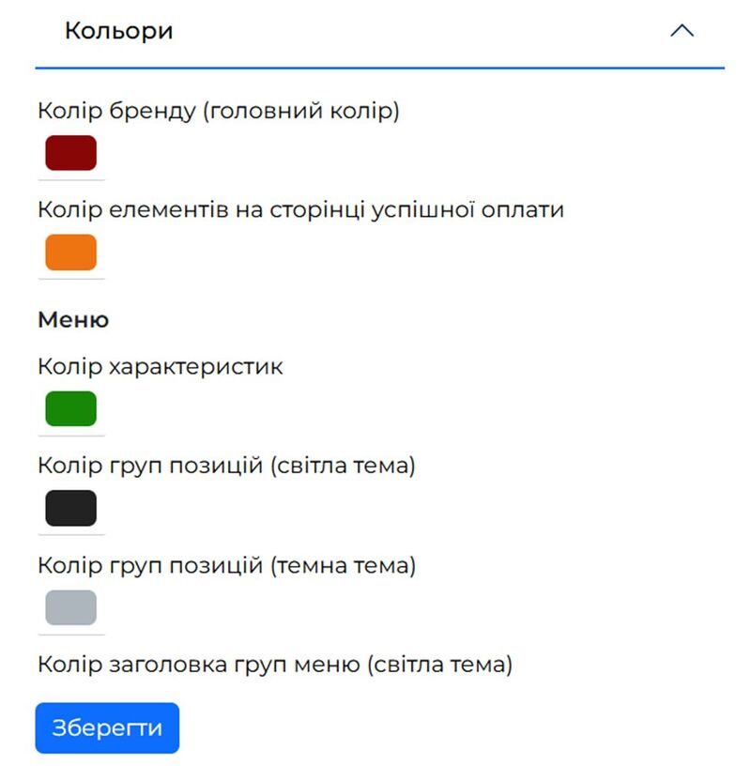Click the blue divider line under Кольори
The image size is (751, 781).
click(x=375, y=68)
